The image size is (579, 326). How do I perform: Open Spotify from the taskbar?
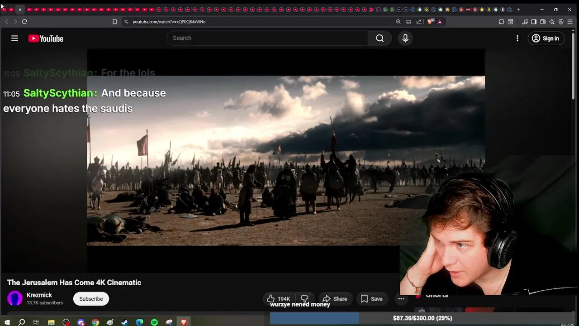coord(154,322)
